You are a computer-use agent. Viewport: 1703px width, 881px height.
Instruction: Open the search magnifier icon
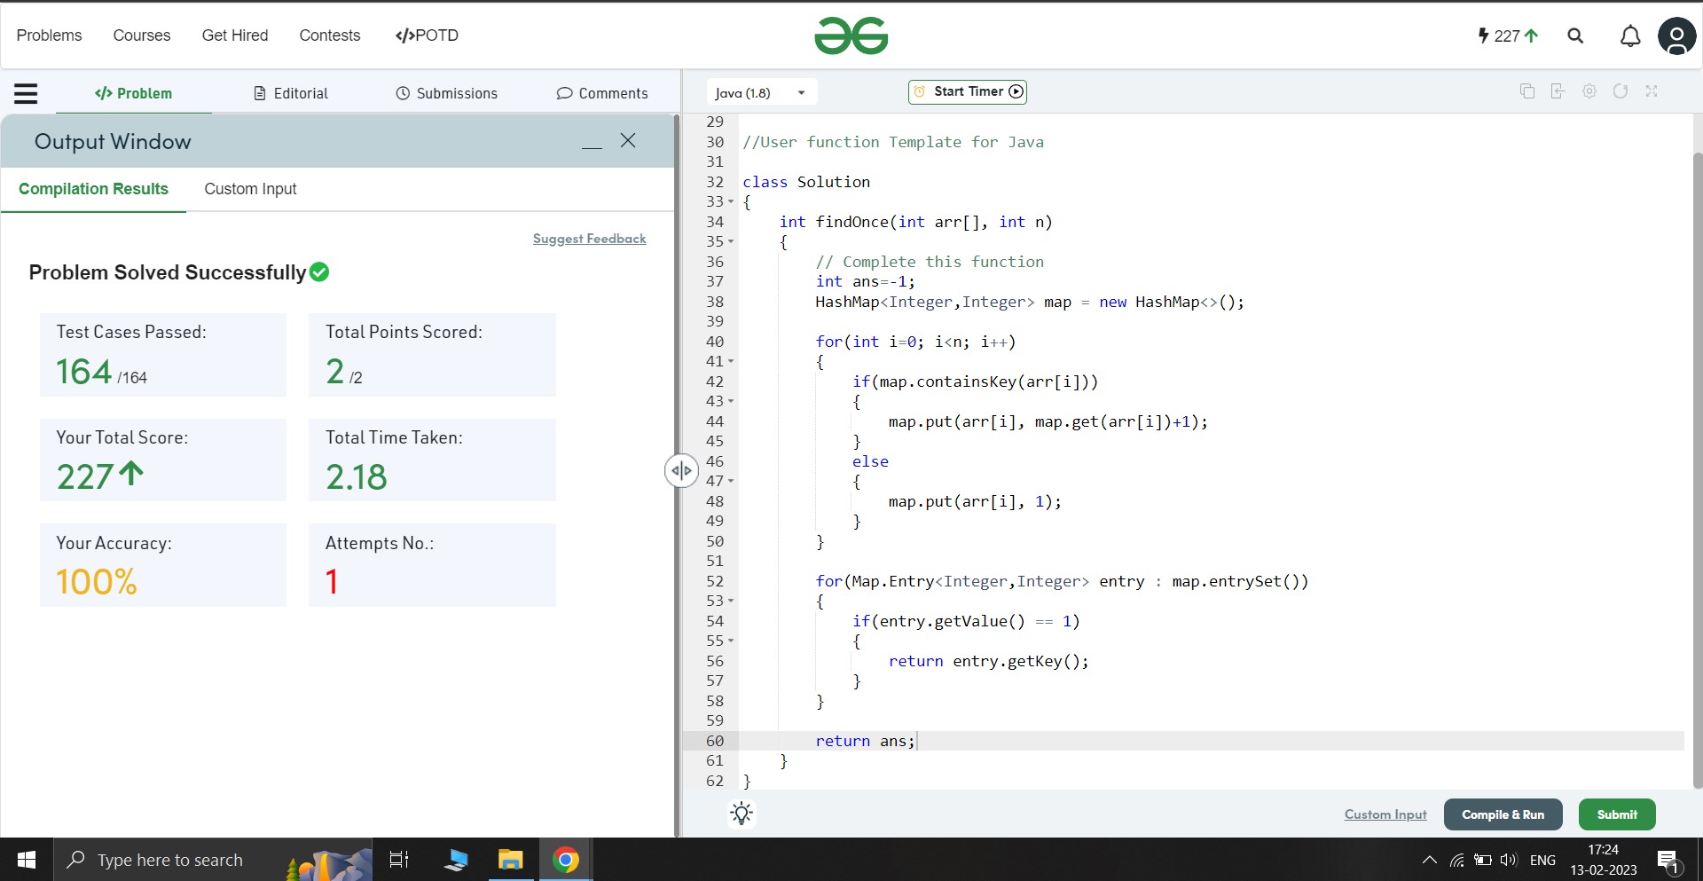click(1575, 35)
